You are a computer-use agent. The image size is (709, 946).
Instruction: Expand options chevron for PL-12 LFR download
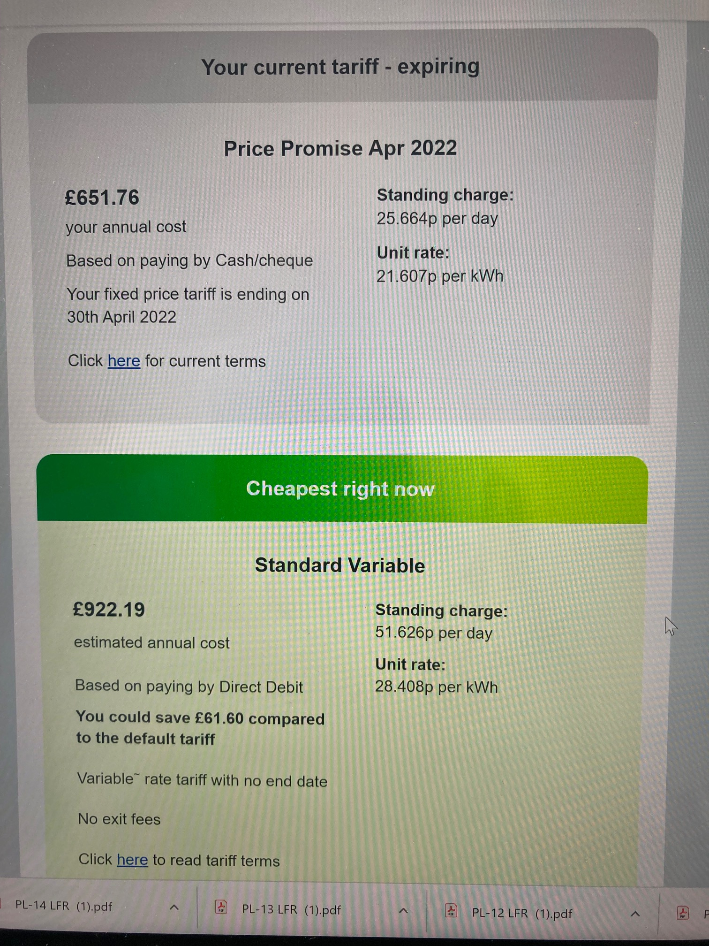coord(635,914)
